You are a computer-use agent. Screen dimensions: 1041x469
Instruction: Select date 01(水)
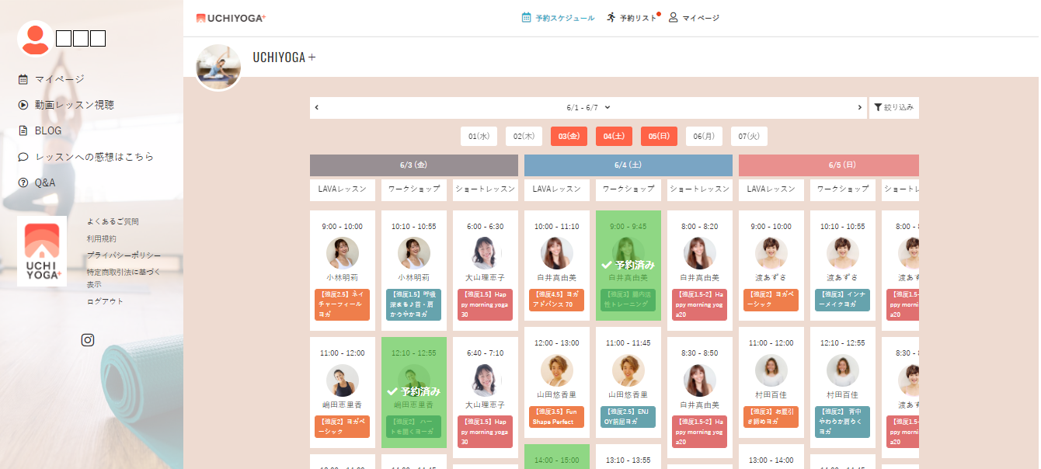(479, 136)
